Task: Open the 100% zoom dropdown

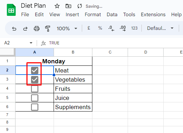Action: (x=67, y=28)
